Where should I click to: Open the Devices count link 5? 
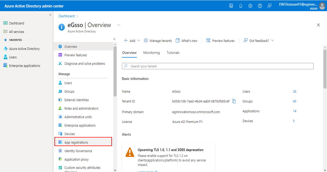click(294, 121)
